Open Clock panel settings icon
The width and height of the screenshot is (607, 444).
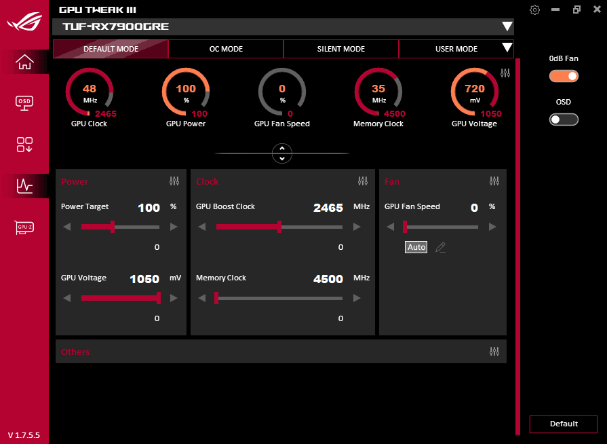363,181
